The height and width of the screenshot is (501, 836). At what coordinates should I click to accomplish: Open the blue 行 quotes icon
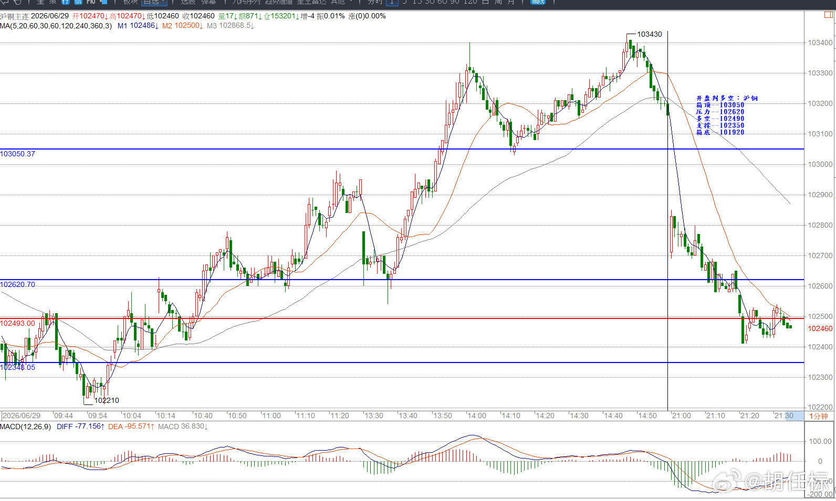(x=66, y=2)
